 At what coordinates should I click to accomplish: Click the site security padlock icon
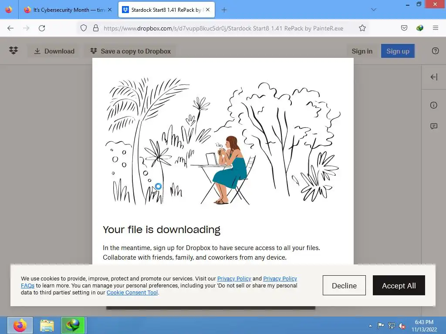(x=96, y=28)
